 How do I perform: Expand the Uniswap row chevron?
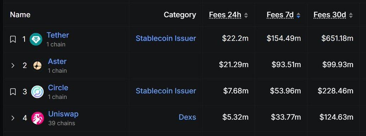13,118
